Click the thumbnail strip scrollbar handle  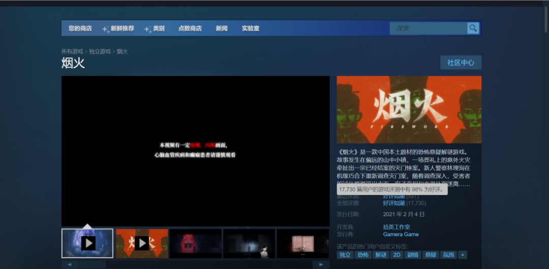[x=92, y=265]
